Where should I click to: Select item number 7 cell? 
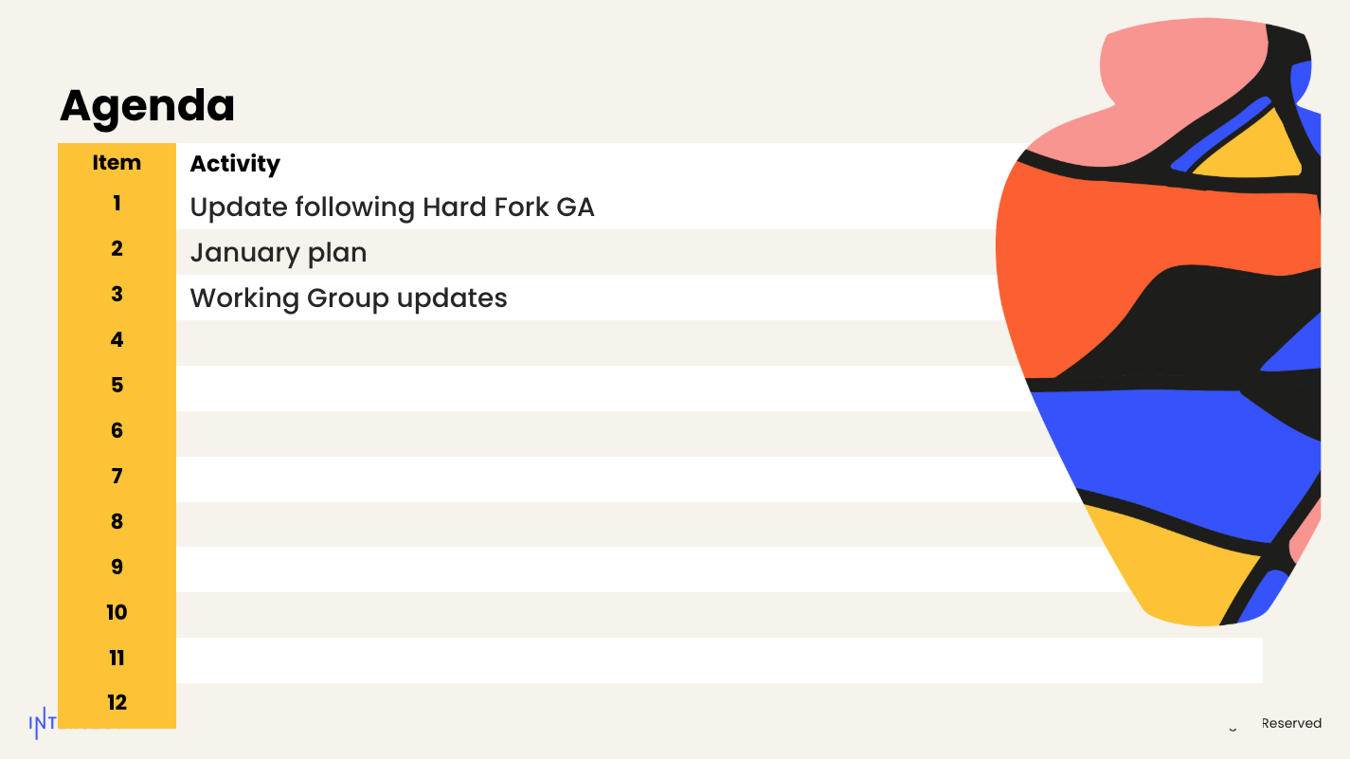(117, 477)
